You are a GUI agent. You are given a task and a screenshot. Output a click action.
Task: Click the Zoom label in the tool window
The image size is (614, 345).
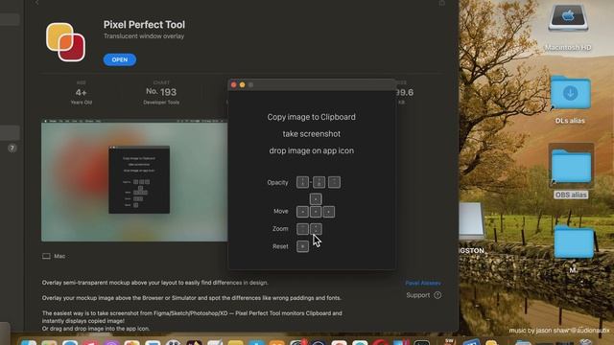click(x=280, y=229)
